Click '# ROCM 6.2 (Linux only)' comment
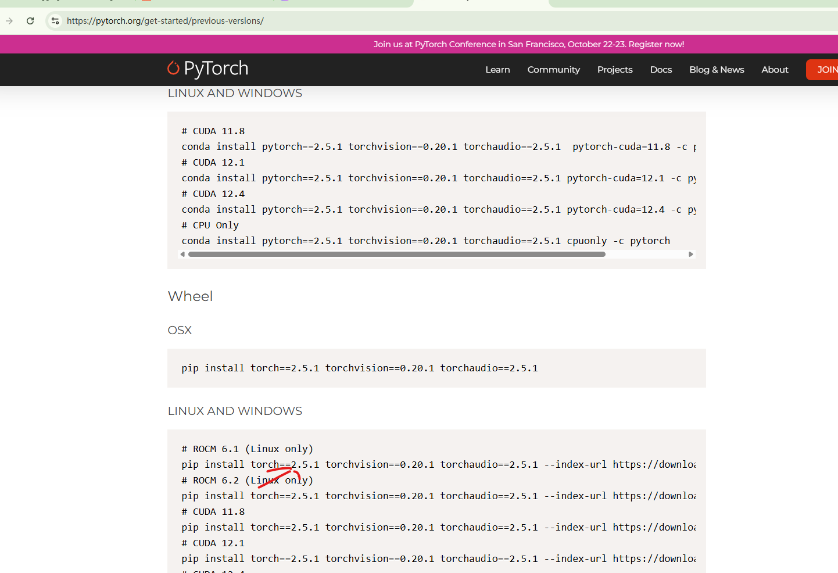The width and height of the screenshot is (838, 573). (x=248, y=481)
